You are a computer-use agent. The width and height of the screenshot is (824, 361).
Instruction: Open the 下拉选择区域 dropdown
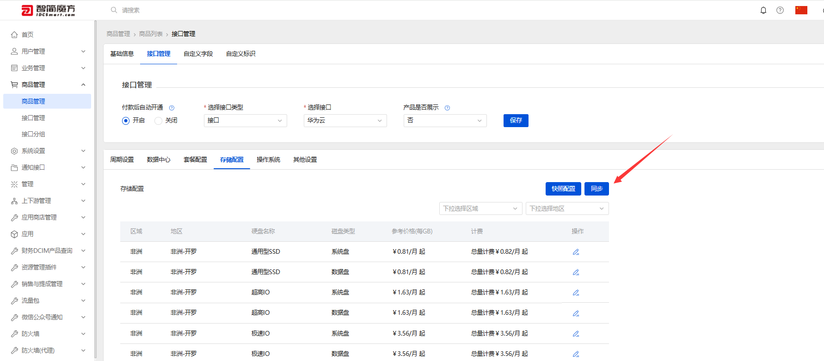pyautogui.click(x=481, y=208)
